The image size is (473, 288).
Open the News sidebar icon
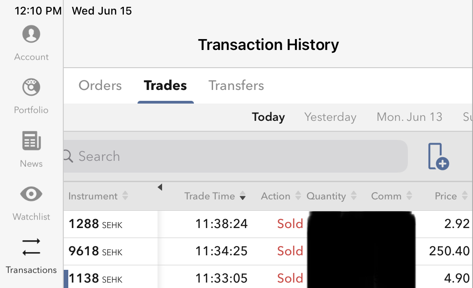tap(31, 141)
